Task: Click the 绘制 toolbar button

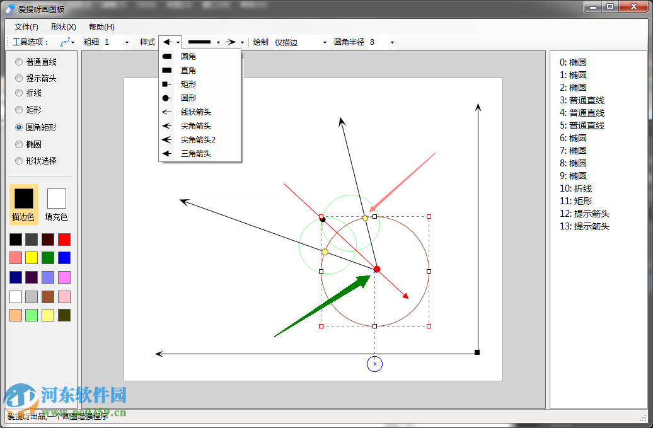Action: tap(260, 42)
